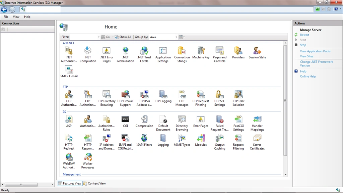Viewport: 343px width, 193px height.
Task: Open FTP Authentication feature
Action: click(x=69, y=98)
